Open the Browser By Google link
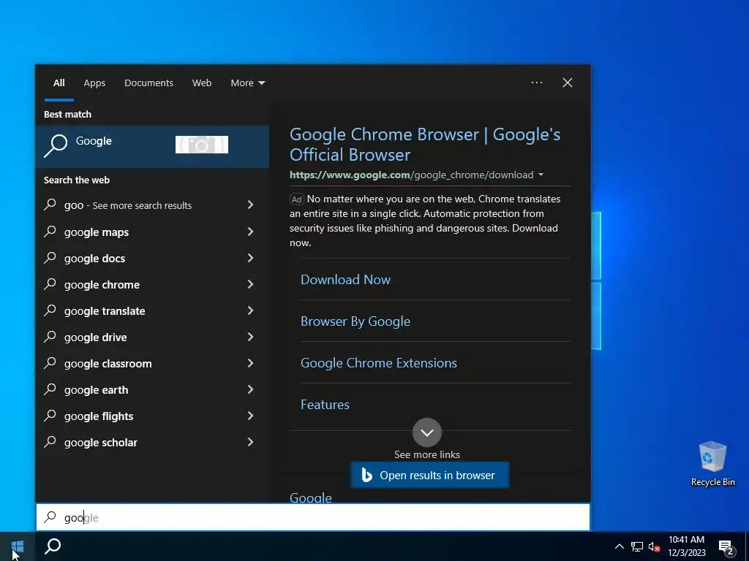 (355, 321)
